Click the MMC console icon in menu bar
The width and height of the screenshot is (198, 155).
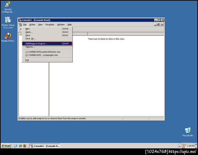click(x=20, y=24)
